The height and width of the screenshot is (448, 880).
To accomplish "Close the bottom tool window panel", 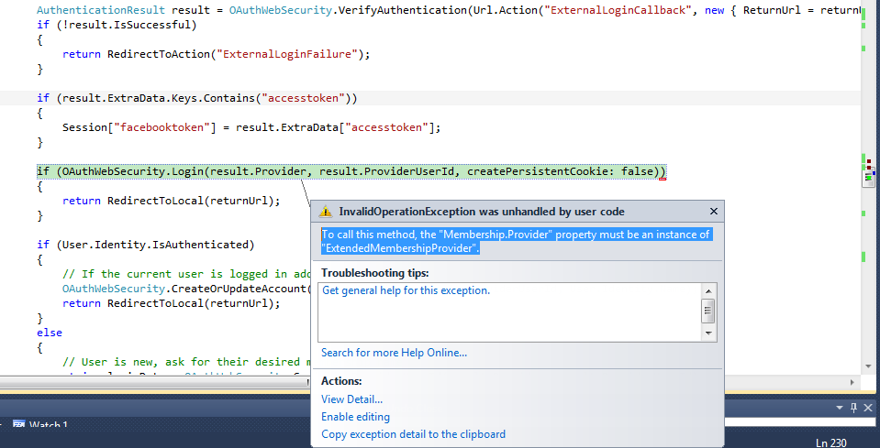I will 868,408.
